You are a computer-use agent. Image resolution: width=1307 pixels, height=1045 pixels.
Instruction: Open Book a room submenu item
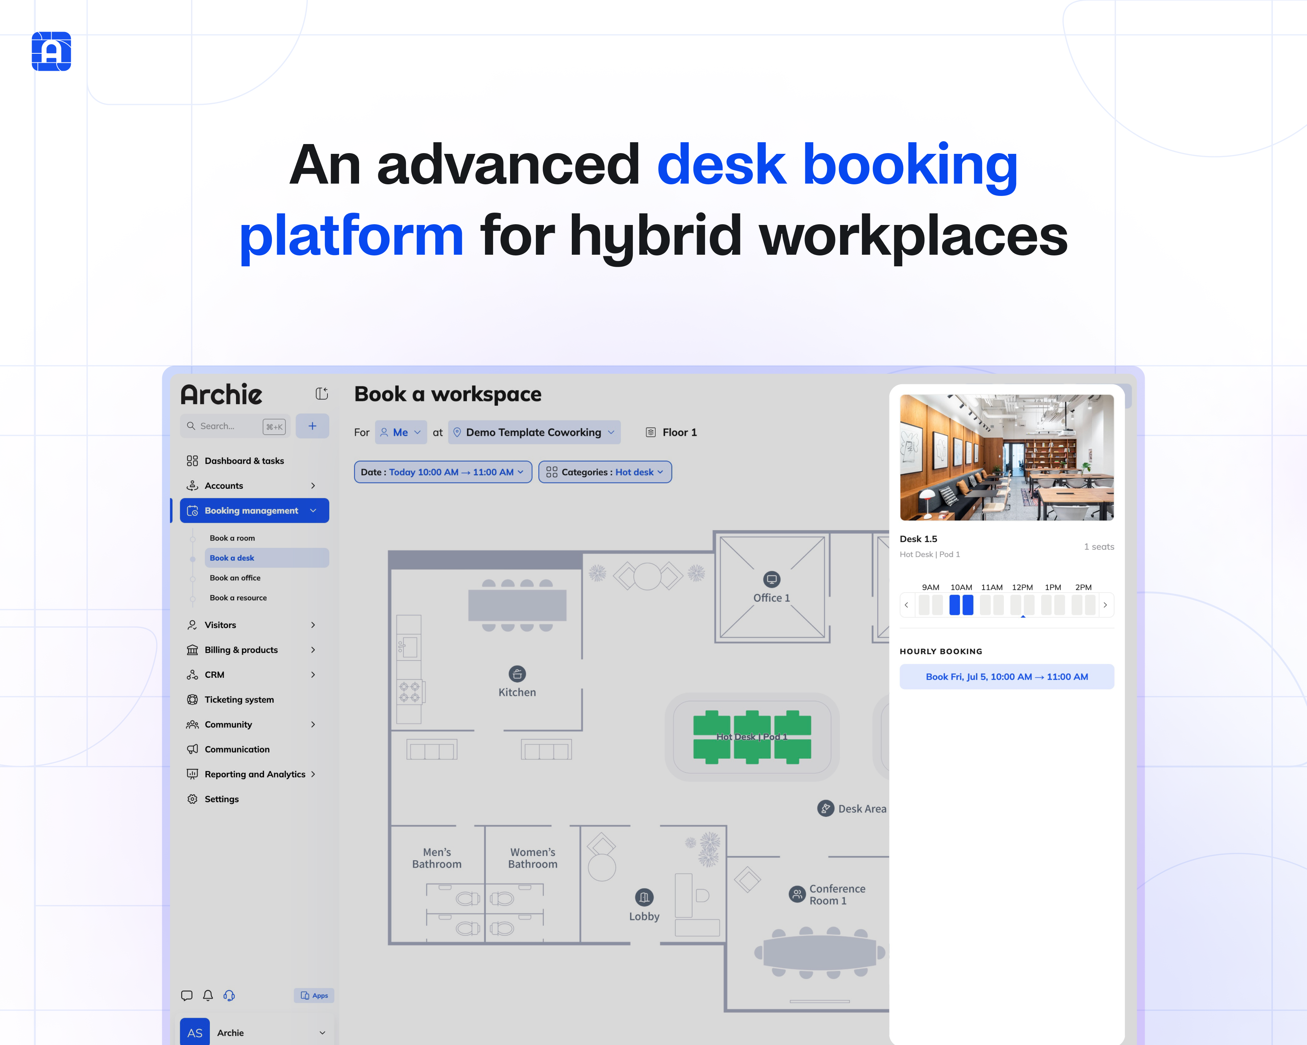232,538
